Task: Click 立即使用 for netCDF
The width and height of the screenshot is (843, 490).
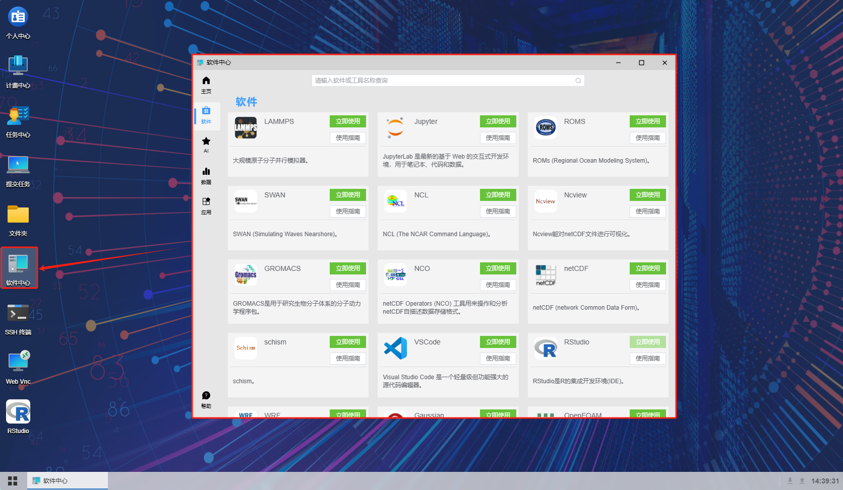Action: [x=648, y=268]
